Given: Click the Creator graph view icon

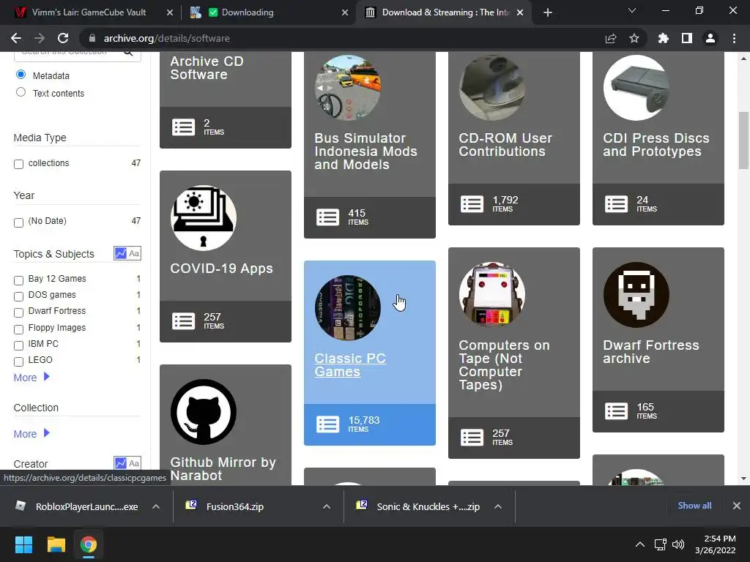Looking at the screenshot, I should pos(121,463).
